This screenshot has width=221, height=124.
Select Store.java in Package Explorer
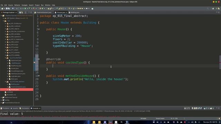pos(14,79)
